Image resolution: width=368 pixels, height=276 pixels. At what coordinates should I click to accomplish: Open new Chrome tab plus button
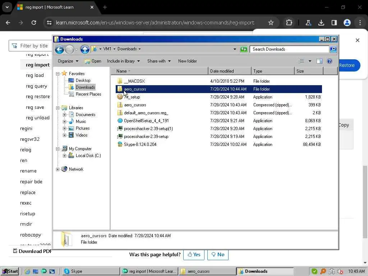[105, 7]
